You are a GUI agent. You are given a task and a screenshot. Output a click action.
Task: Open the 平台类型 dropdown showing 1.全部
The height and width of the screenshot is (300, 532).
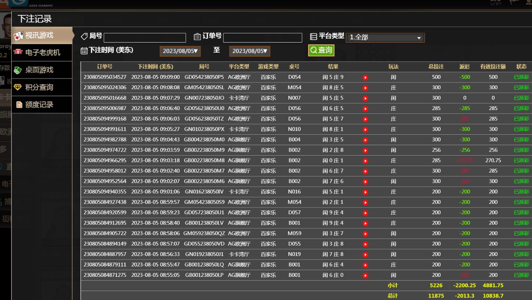[x=385, y=37]
